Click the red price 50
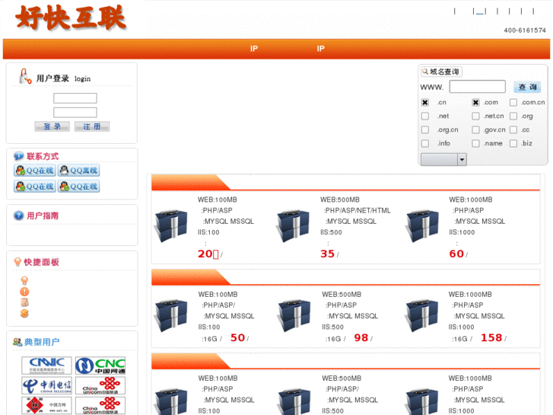Viewport: 553px width, 415px height. point(237,337)
